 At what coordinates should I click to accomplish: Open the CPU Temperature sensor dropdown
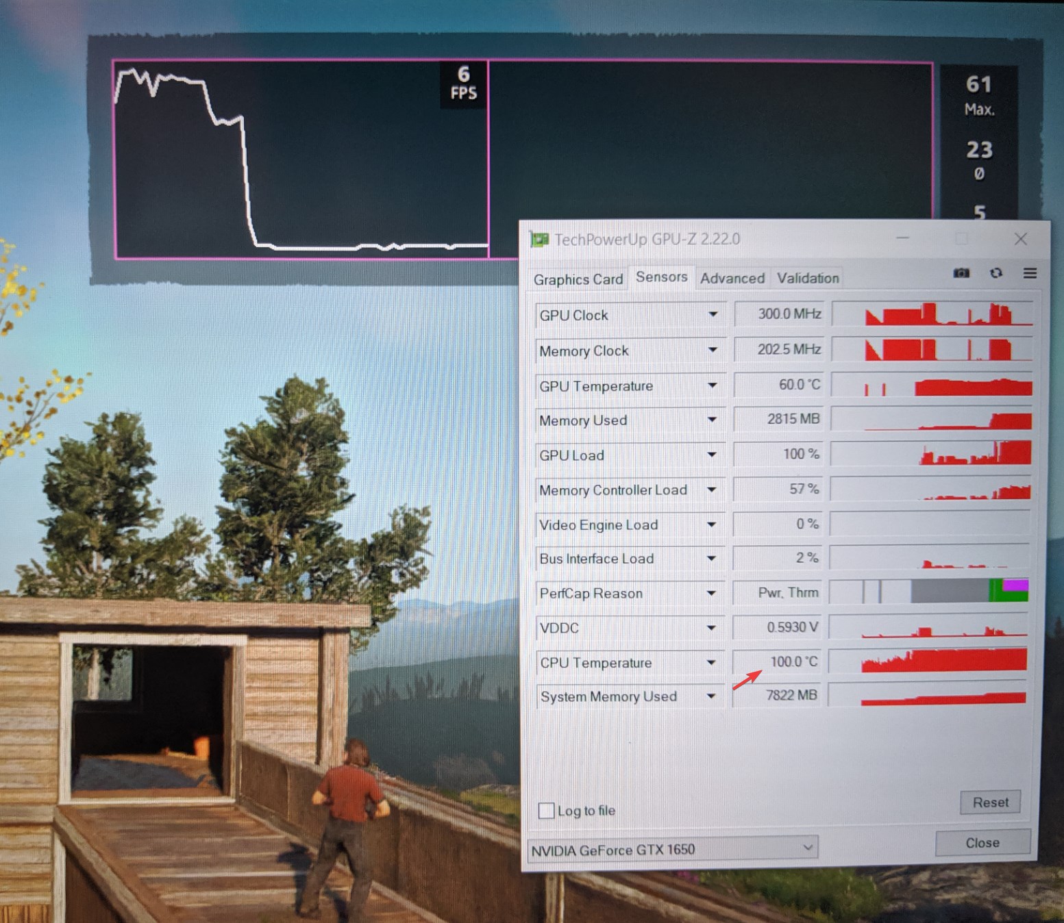click(711, 662)
